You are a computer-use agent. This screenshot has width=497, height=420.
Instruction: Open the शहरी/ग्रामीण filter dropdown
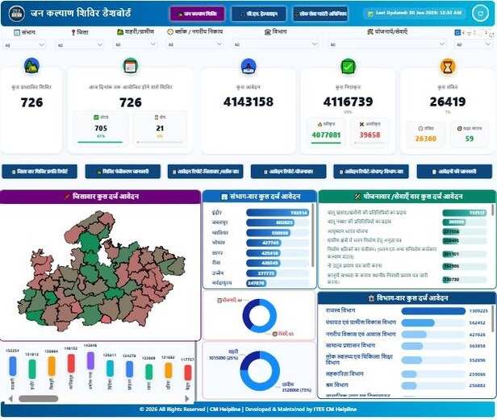[136, 44]
